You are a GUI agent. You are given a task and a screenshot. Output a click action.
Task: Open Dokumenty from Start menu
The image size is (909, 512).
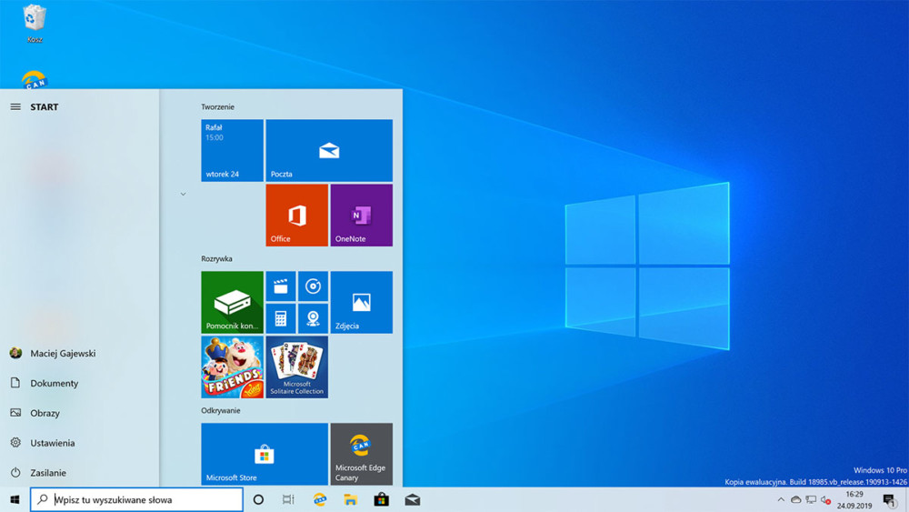(x=53, y=383)
